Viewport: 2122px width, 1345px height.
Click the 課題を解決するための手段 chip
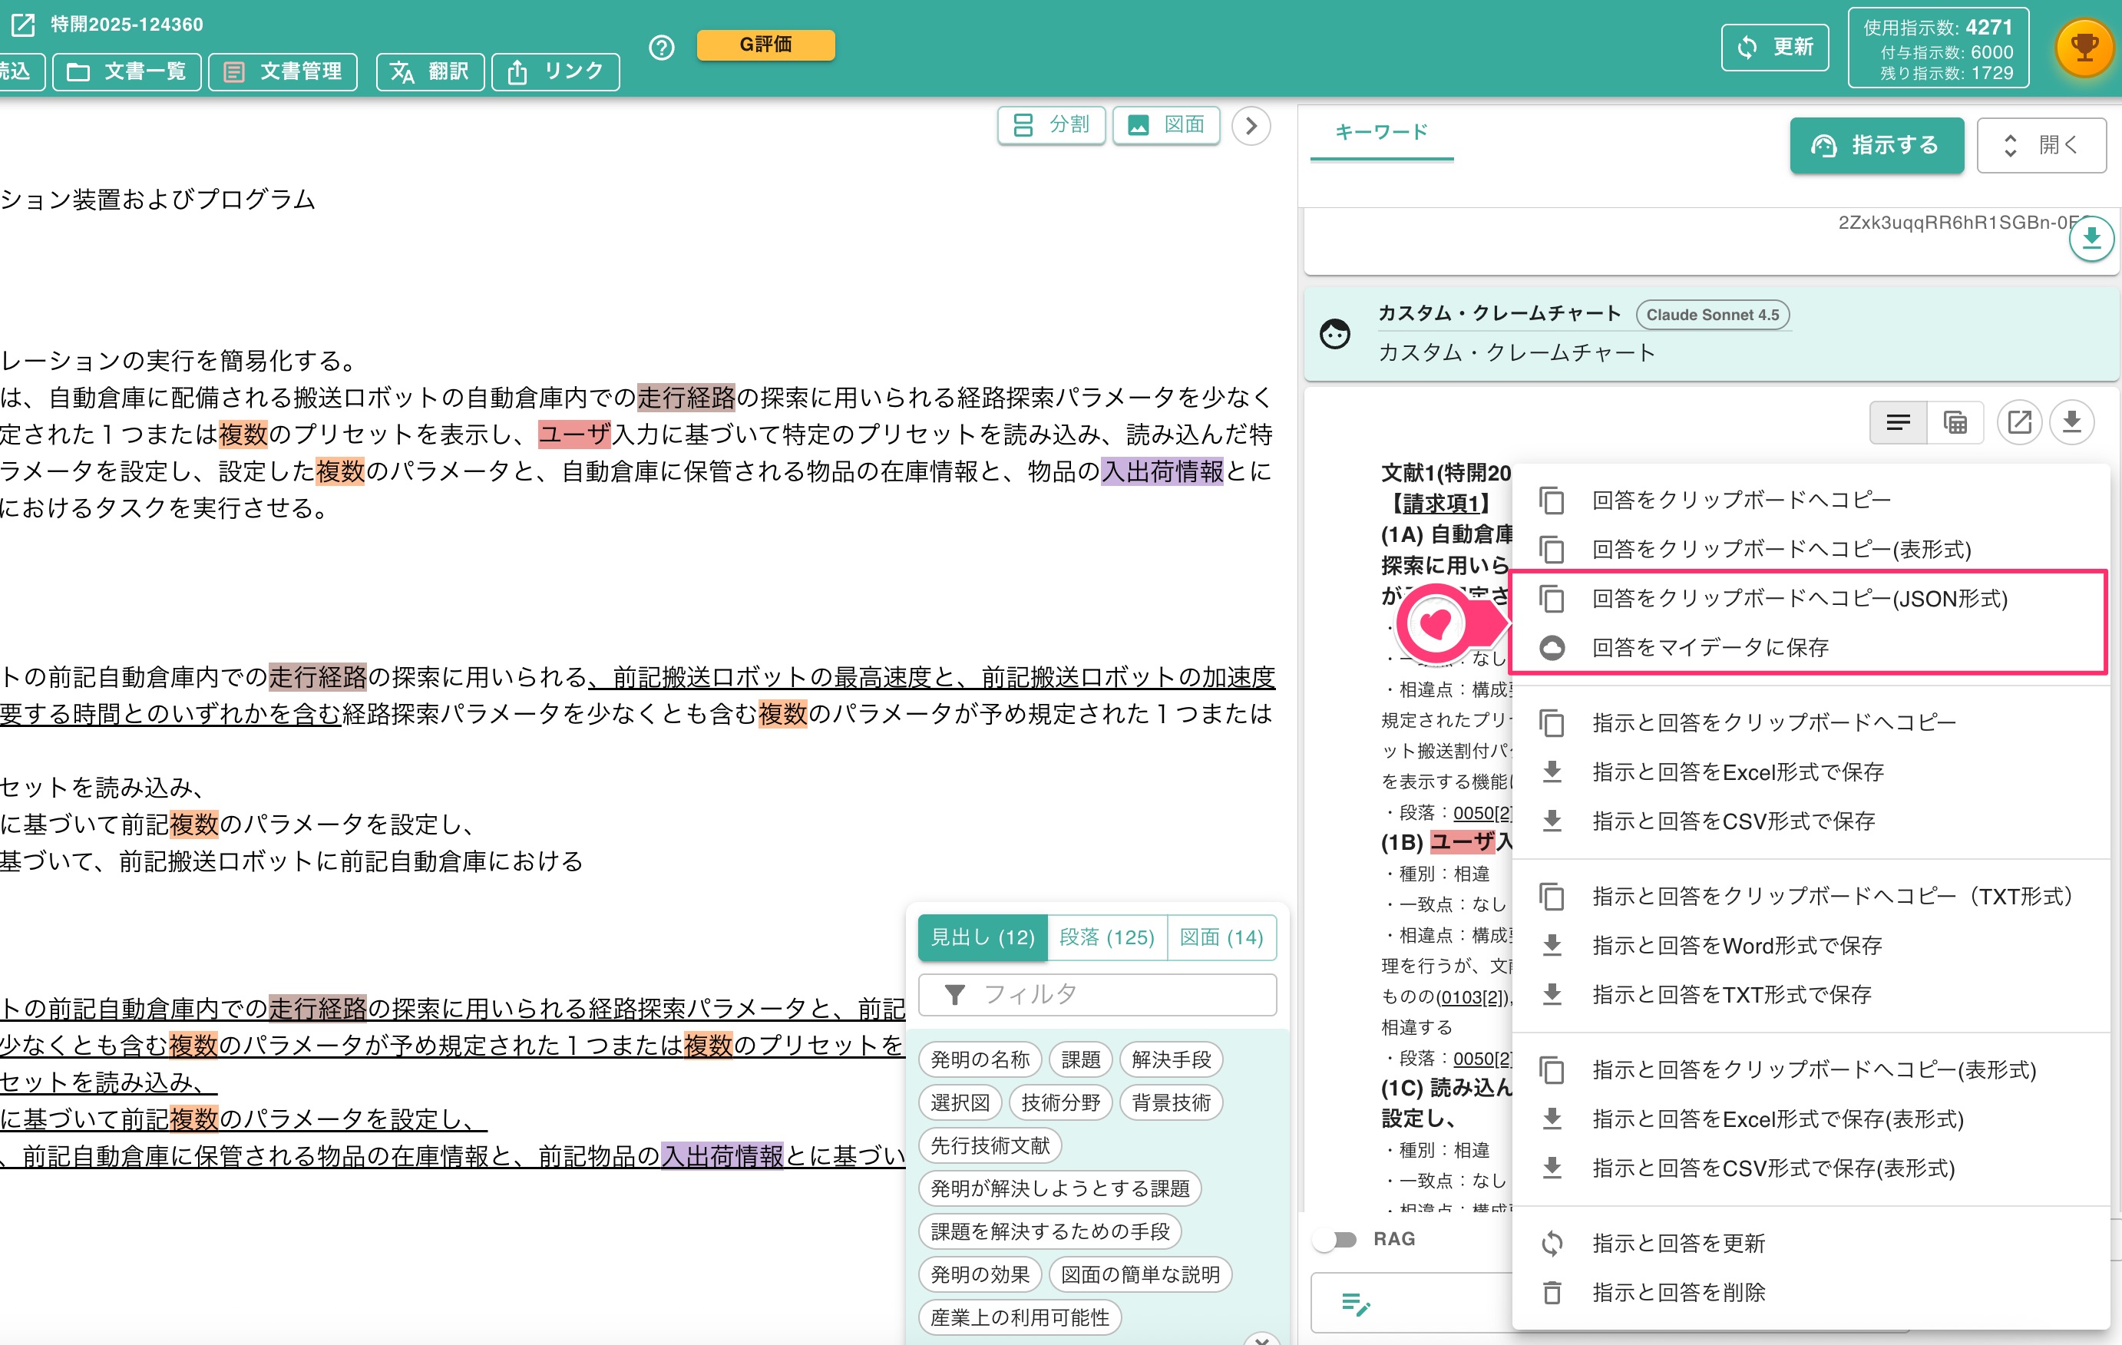pos(1049,1232)
